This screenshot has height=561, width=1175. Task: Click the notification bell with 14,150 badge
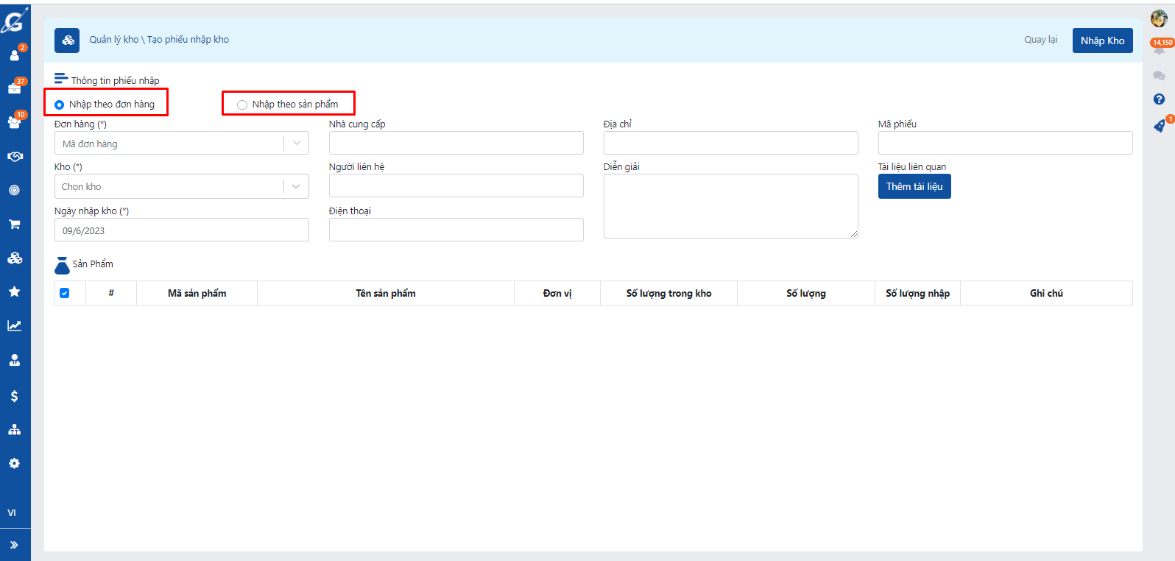pos(1159,50)
